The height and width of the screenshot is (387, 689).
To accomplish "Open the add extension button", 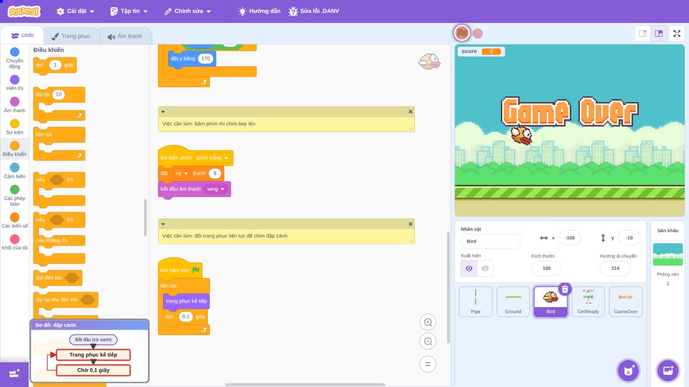I will 14,374.
